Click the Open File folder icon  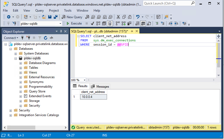coord(44,17)
